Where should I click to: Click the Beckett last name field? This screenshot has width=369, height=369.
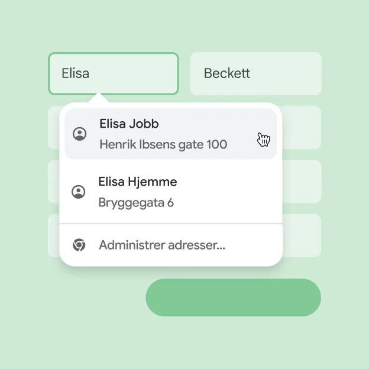(255, 73)
